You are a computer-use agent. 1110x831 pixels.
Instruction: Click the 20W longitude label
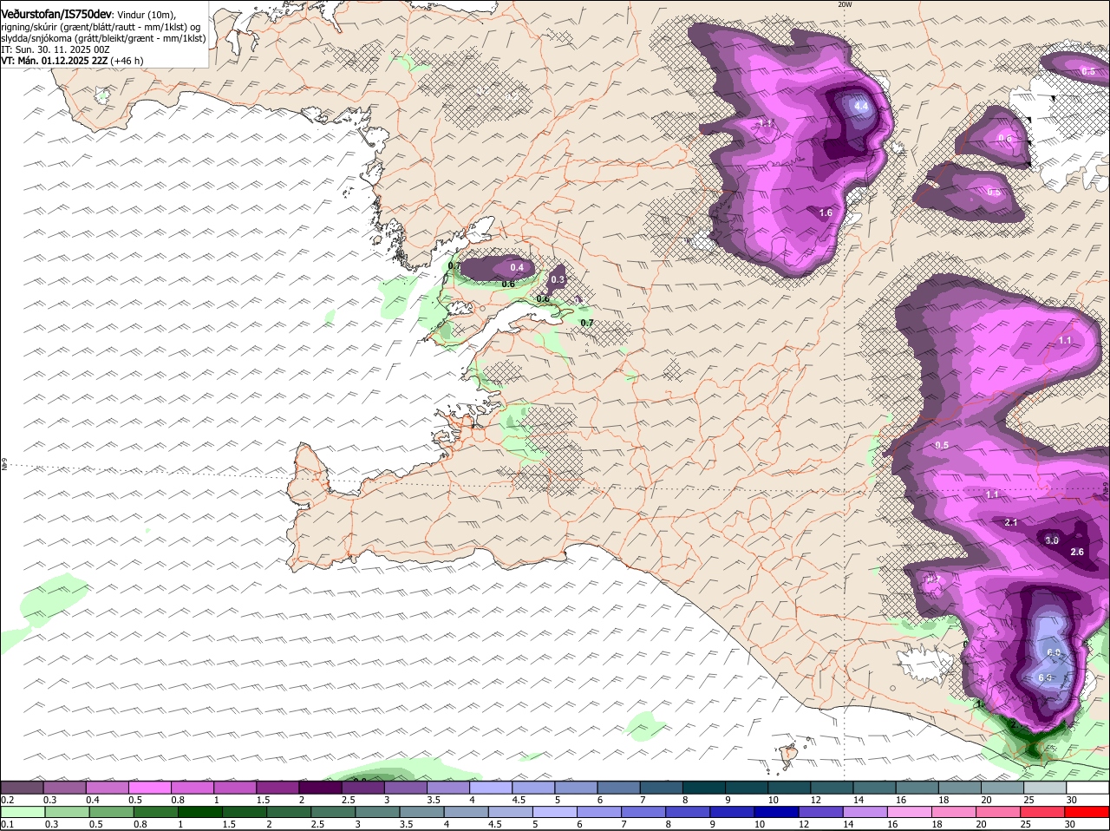(845, 4)
